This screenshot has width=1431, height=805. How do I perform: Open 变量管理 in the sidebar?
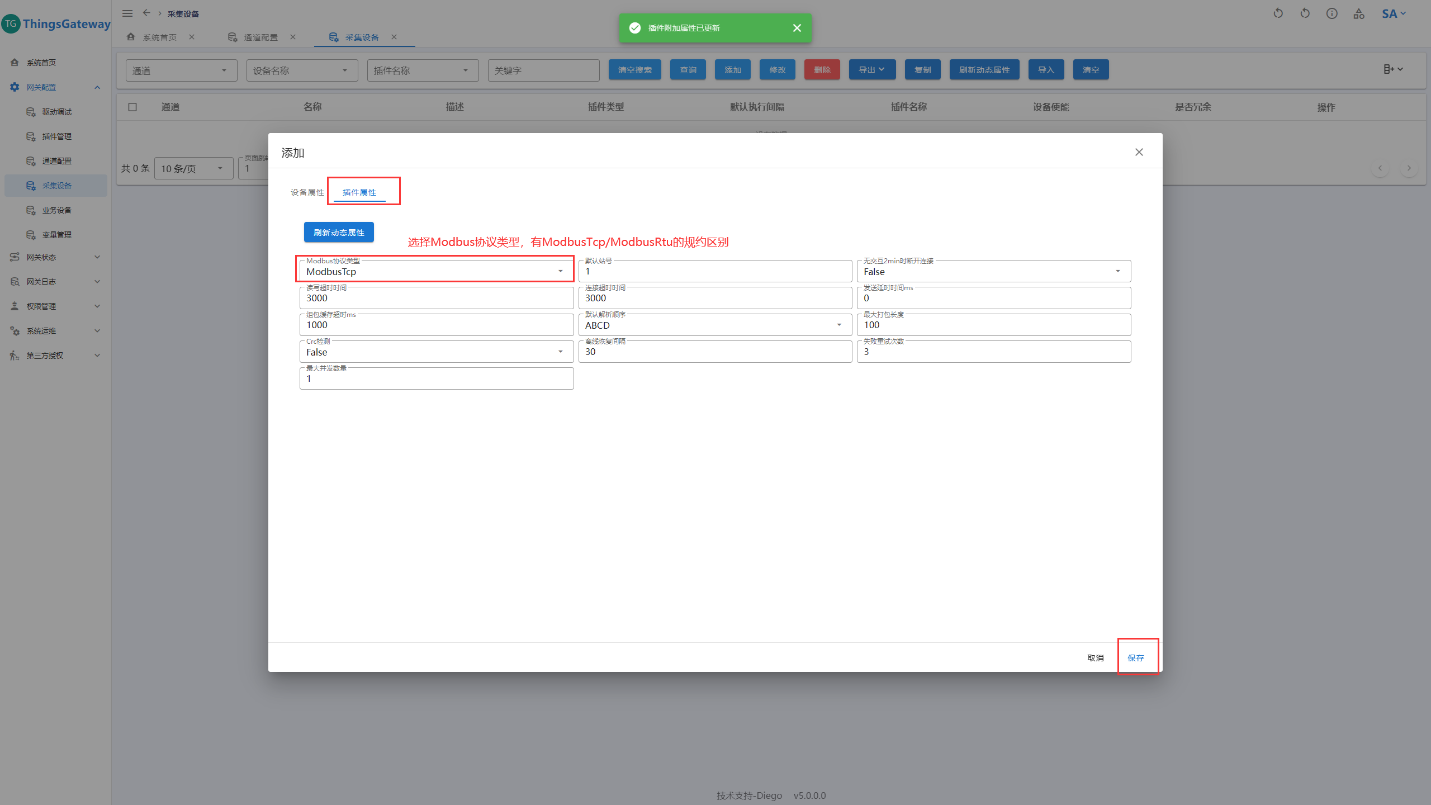pyautogui.click(x=56, y=235)
